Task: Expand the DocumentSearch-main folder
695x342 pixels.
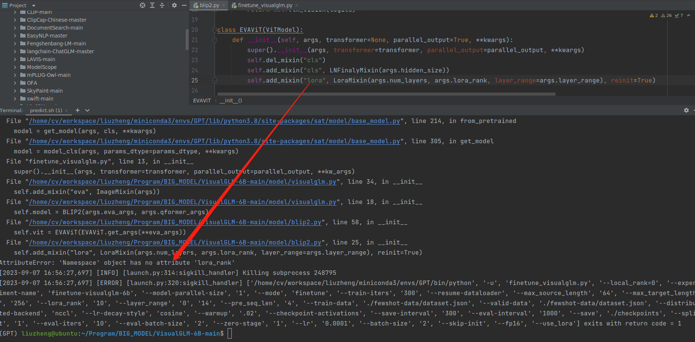Action: click(15, 28)
